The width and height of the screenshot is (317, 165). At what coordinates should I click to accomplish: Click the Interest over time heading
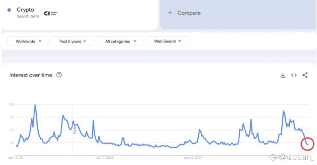tap(31, 75)
